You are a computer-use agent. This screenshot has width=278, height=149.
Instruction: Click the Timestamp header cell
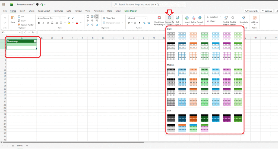(x=22, y=41)
